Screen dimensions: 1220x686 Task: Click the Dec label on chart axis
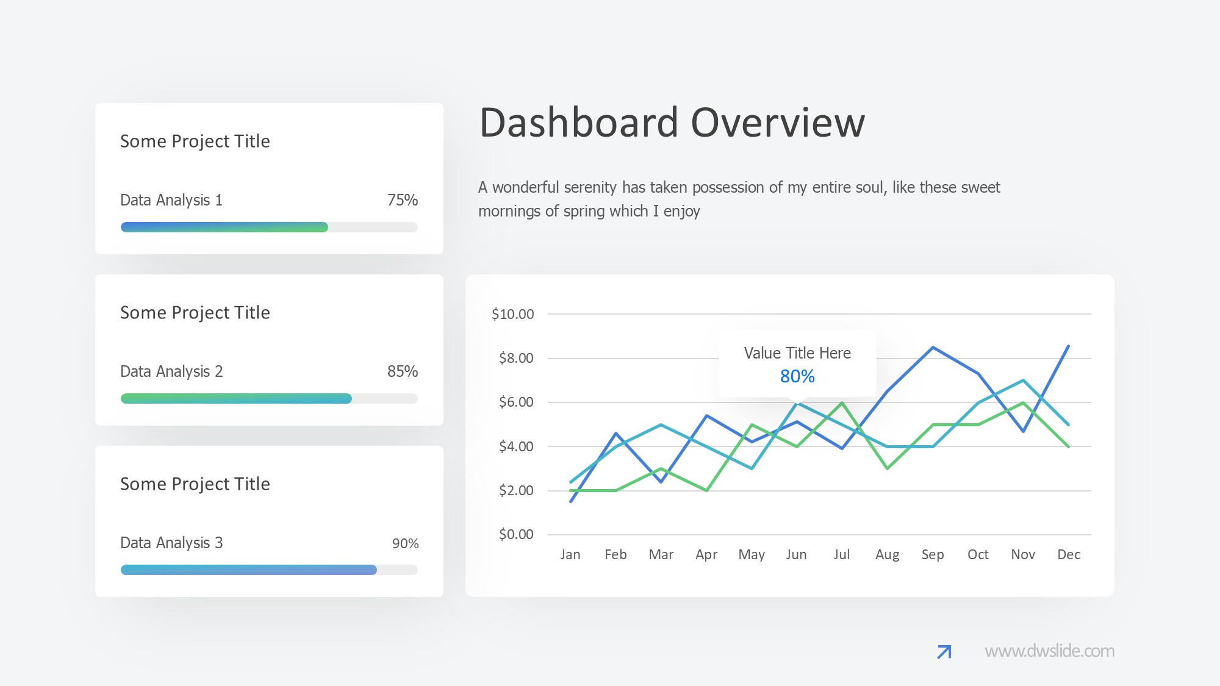(x=1068, y=555)
